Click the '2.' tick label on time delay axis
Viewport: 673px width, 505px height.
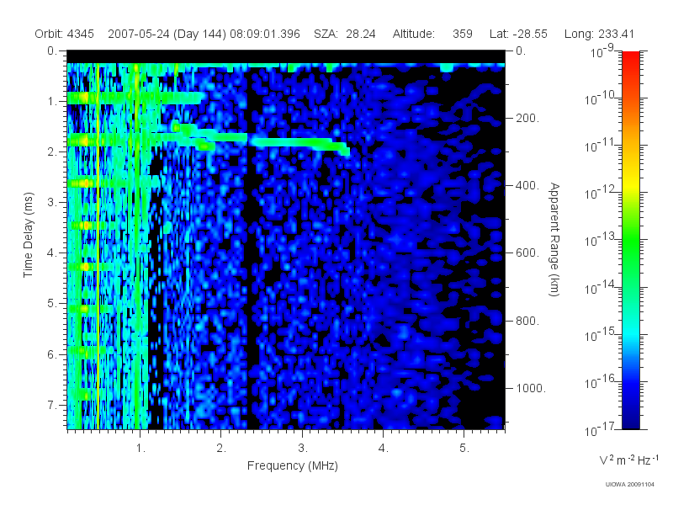coord(52,152)
